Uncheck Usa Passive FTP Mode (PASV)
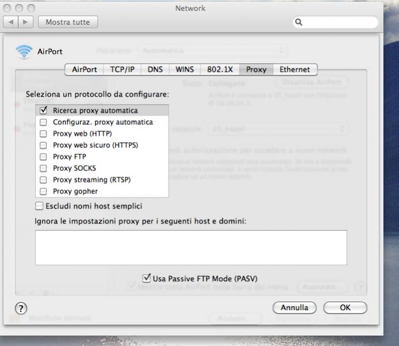Screen dimensions: 399x346 [x=146, y=278]
